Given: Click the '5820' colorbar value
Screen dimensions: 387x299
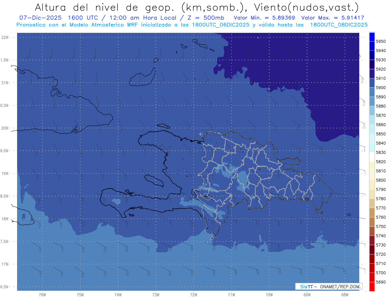Looking at the screenshot, I should point(380,162).
